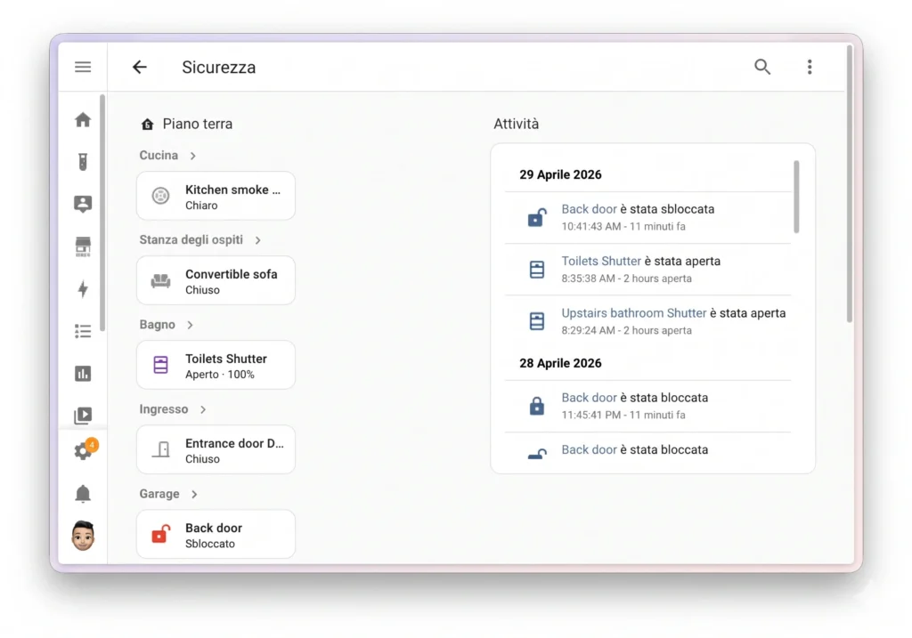Click timestamp 8:35:38 AM - 2 hours aperta
Screen dimensions: 912x638
[626, 279]
